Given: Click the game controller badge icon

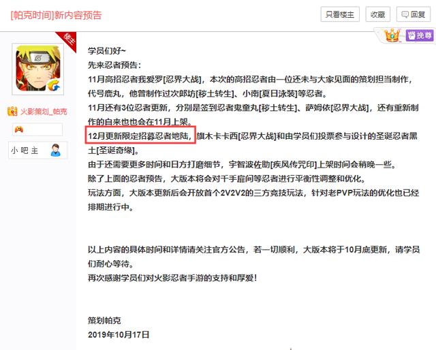Looking at the screenshot, I should point(19,129).
